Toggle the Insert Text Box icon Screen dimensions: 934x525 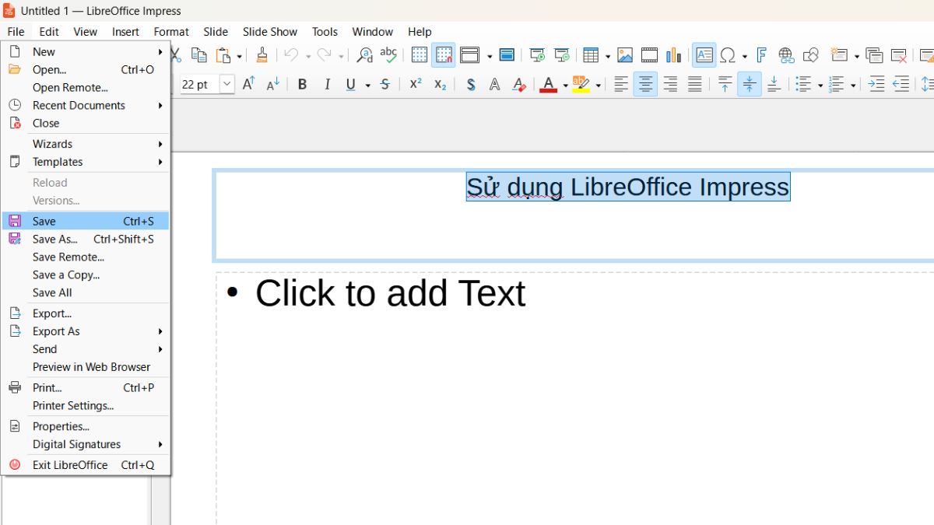coord(704,55)
